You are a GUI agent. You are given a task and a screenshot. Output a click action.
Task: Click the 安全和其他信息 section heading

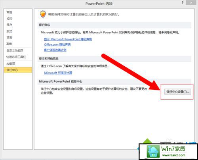pyautogui.click(x=49, y=58)
